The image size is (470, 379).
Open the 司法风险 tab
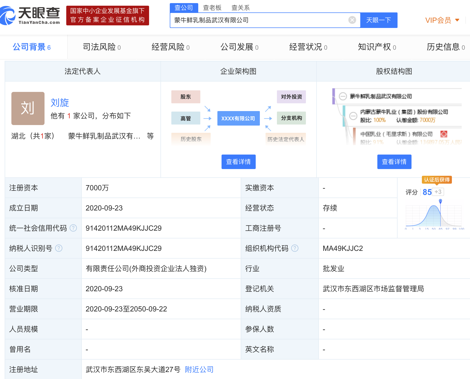(x=102, y=47)
